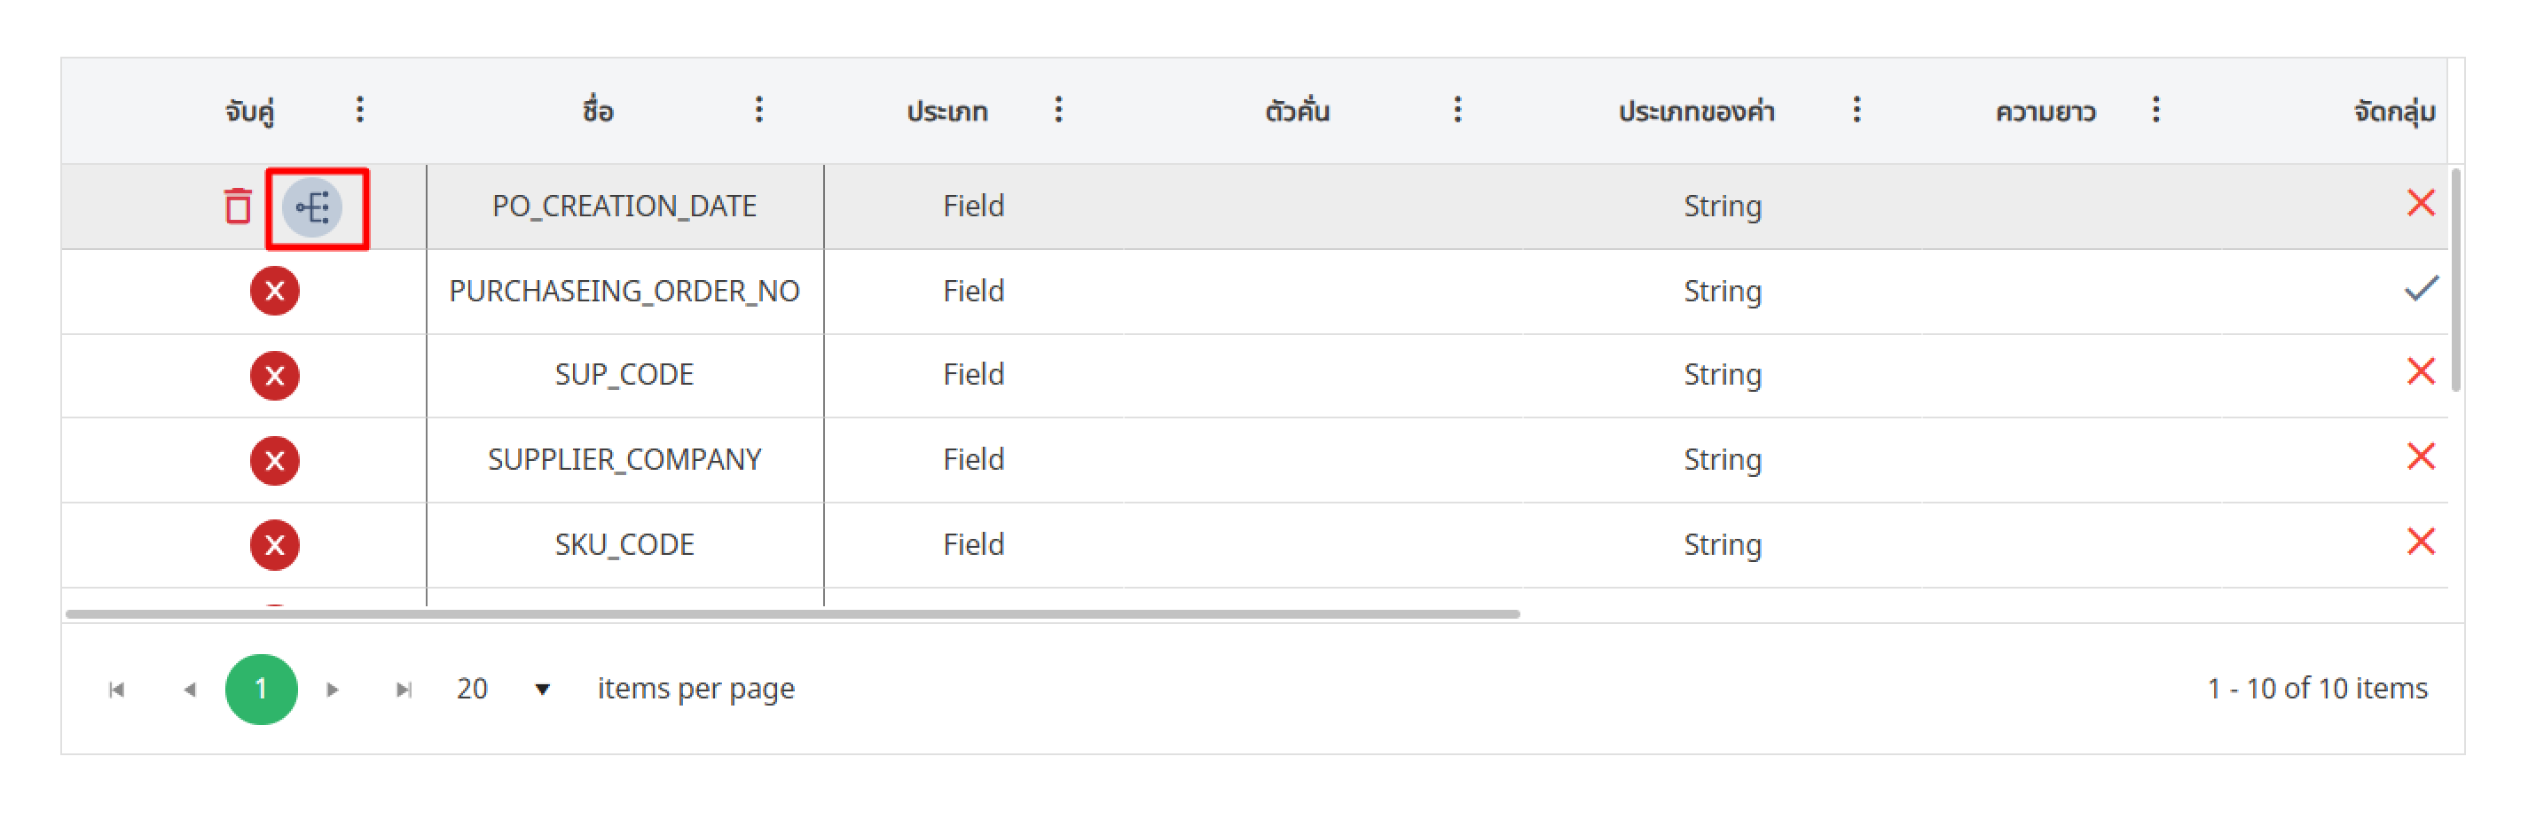The width and height of the screenshot is (2544, 819).
Task: Toggle grouping checkmark in PURCHASEING_ORDER_NO row
Action: (2420, 289)
